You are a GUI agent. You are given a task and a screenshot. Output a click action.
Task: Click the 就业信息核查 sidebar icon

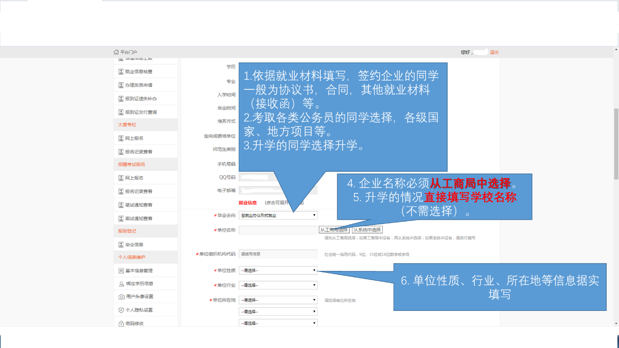121,72
